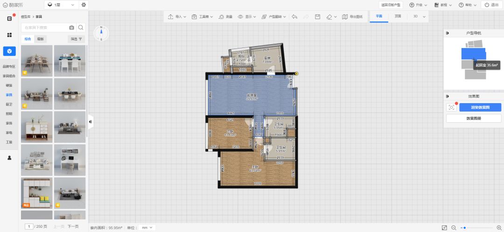Open the floor plan panel icon with red dot
The image size is (504, 232).
pyautogui.click(x=9, y=19)
